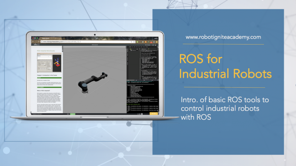Viewport: 296px width, 166px height.
Task: Switch to the open IDE editor tab
Action: point(144,49)
